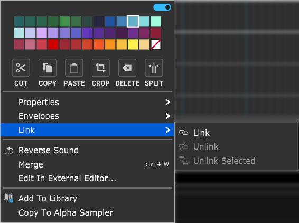
Task: Click the Split clip icon
Action: pyautogui.click(x=154, y=68)
